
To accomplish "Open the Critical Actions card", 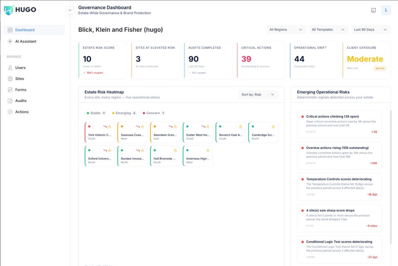I will click(x=261, y=60).
